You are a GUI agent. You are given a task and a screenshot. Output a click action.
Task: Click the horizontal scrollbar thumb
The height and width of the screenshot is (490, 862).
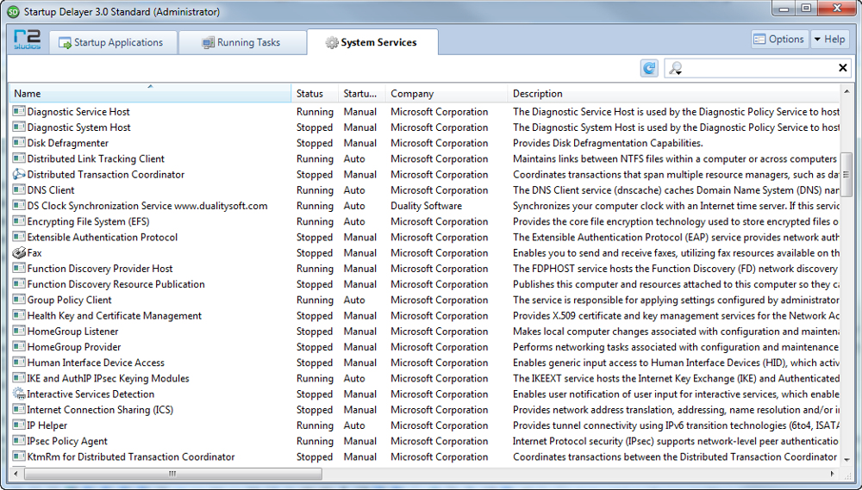(172, 474)
